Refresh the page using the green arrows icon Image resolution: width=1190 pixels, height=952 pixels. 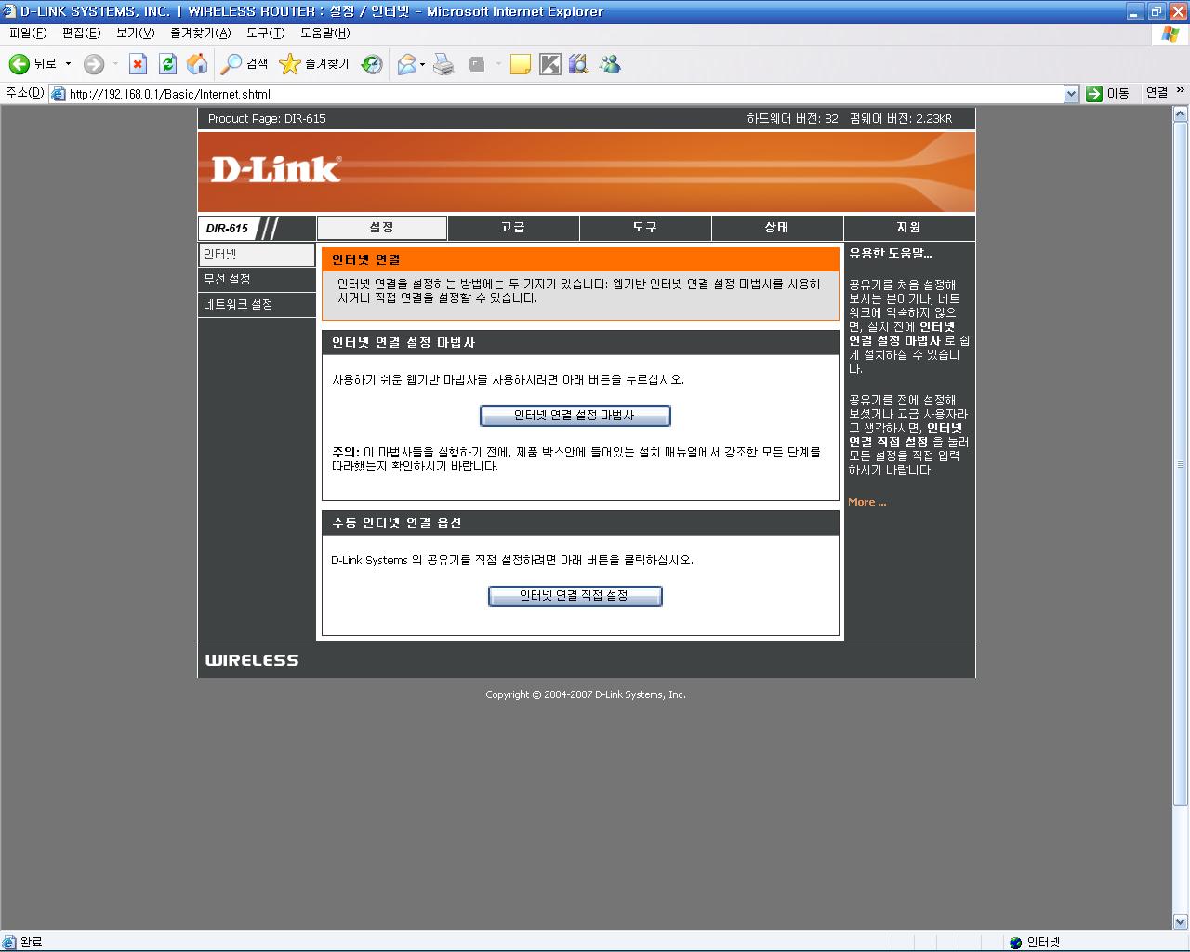(x=167, y=64)
